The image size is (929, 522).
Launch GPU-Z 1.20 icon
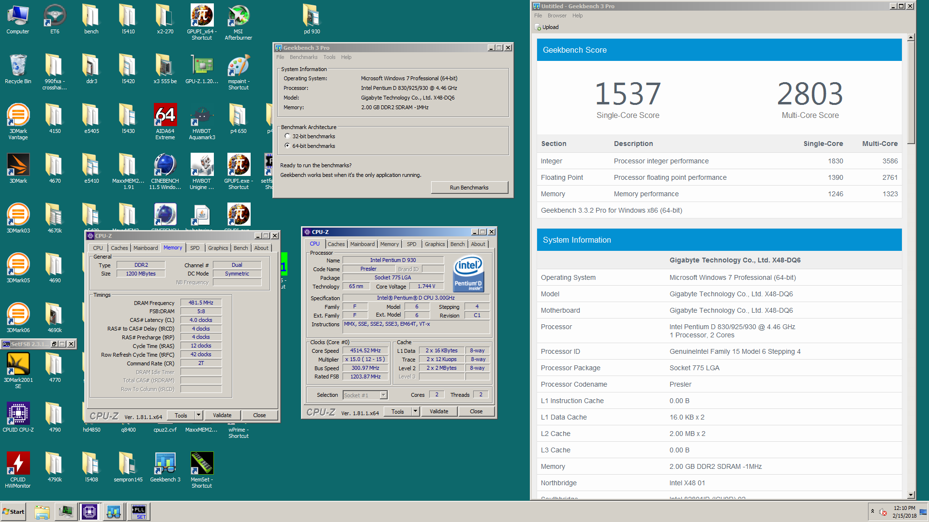[x=202, y=69]
